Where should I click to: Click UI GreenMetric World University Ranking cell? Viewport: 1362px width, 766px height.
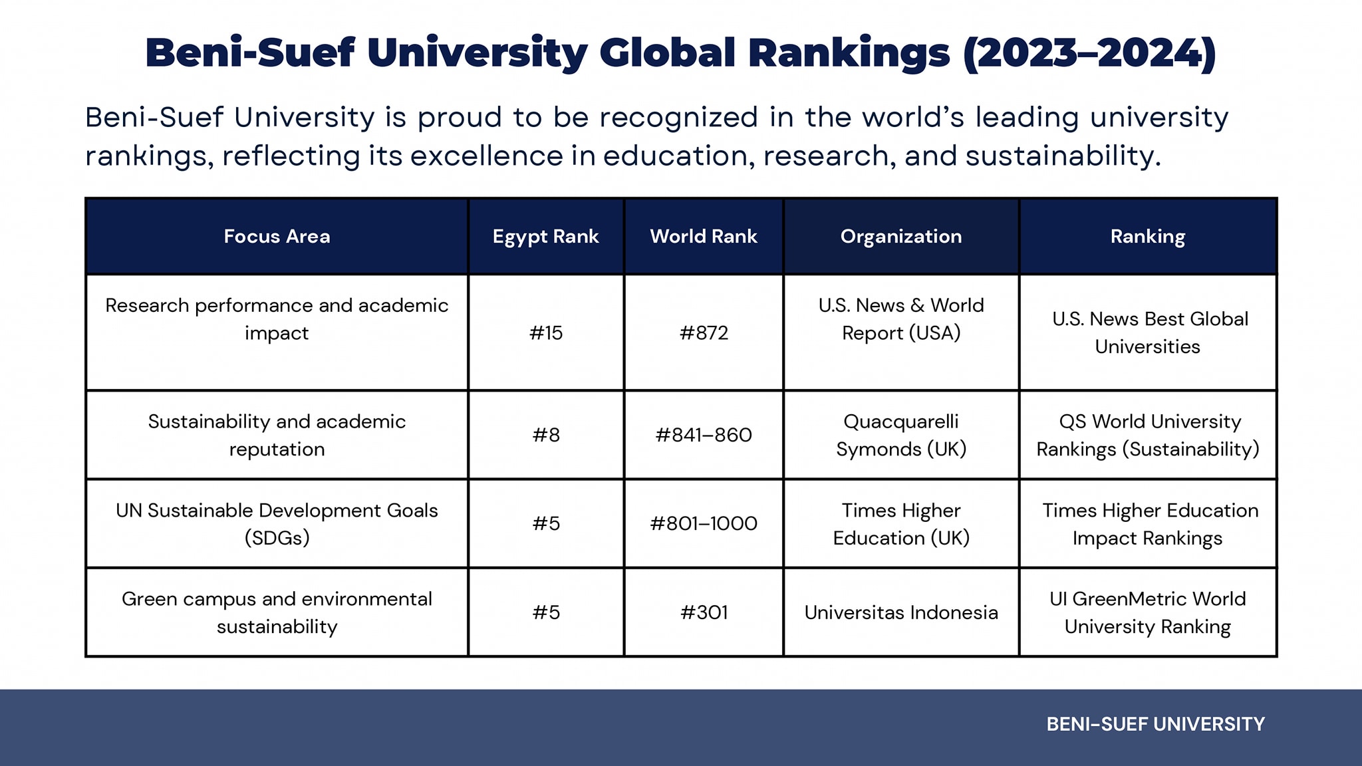point(1148,612)
